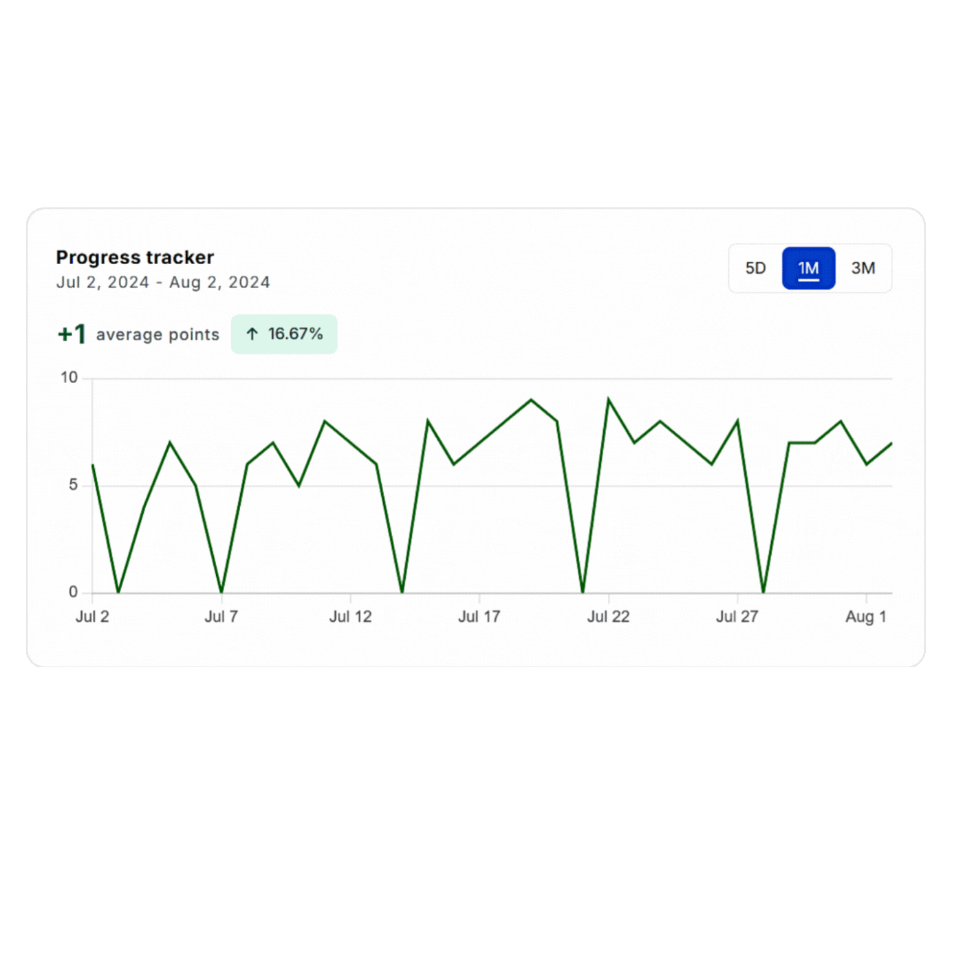Click the Jul 22 x-axis label
This screenshot has width=963, height=963.
click(x=608, y=616)
